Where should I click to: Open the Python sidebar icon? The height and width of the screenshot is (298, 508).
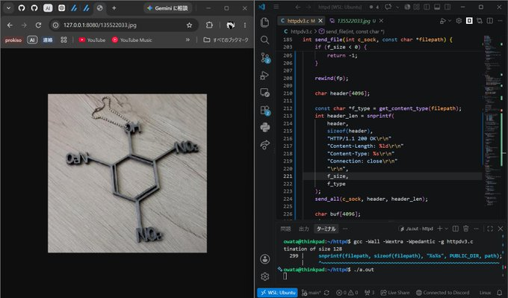click(264, 127)
